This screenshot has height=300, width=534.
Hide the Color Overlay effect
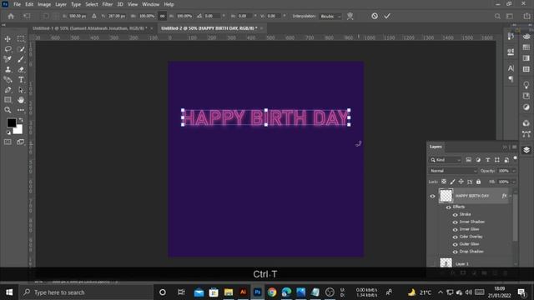pos(455,237)
